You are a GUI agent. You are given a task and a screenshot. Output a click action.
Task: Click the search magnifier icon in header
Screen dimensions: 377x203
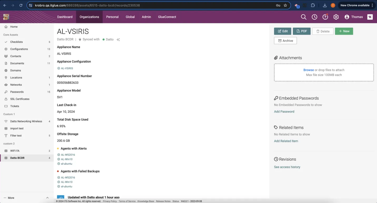(303, 17)
